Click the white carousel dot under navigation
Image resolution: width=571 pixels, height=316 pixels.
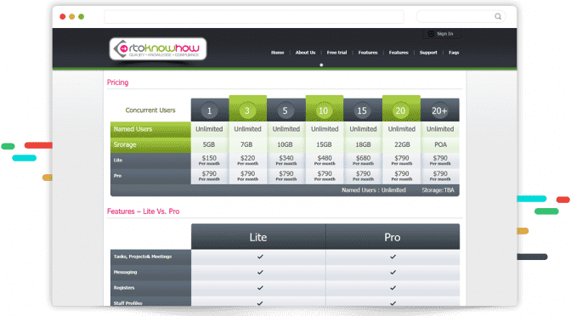(321, 65)
